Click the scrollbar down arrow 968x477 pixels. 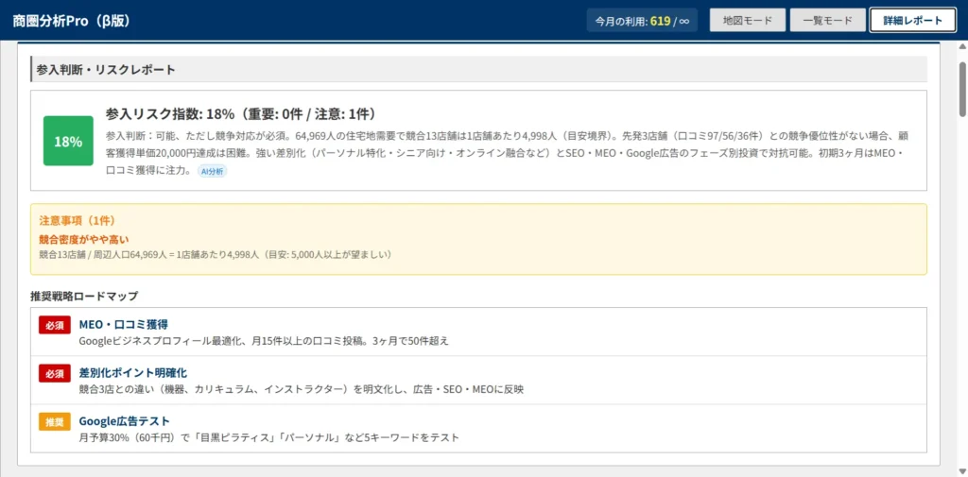click(x=962, y=470)
